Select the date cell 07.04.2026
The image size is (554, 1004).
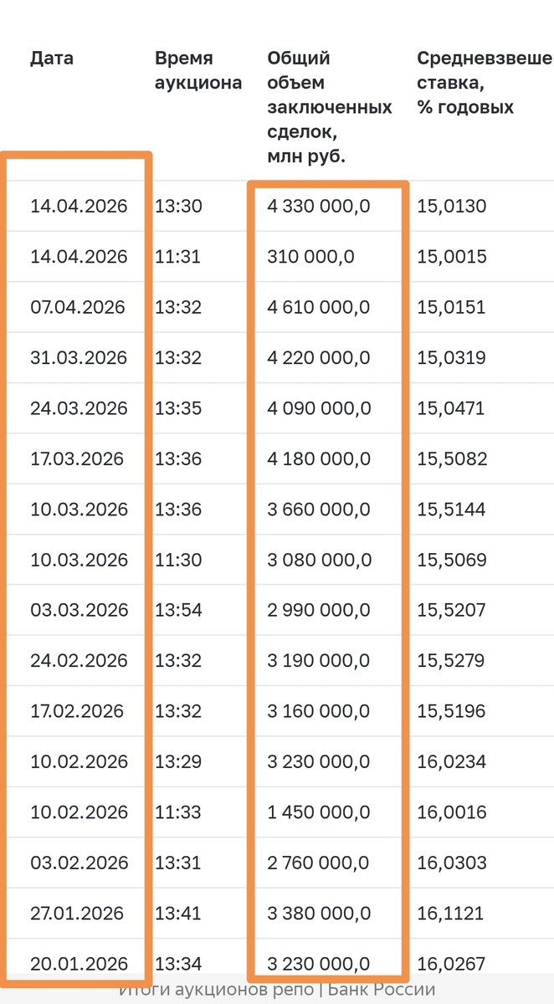(78, 307)
